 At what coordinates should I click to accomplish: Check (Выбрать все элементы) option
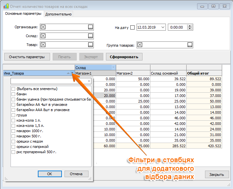point(13,89)
